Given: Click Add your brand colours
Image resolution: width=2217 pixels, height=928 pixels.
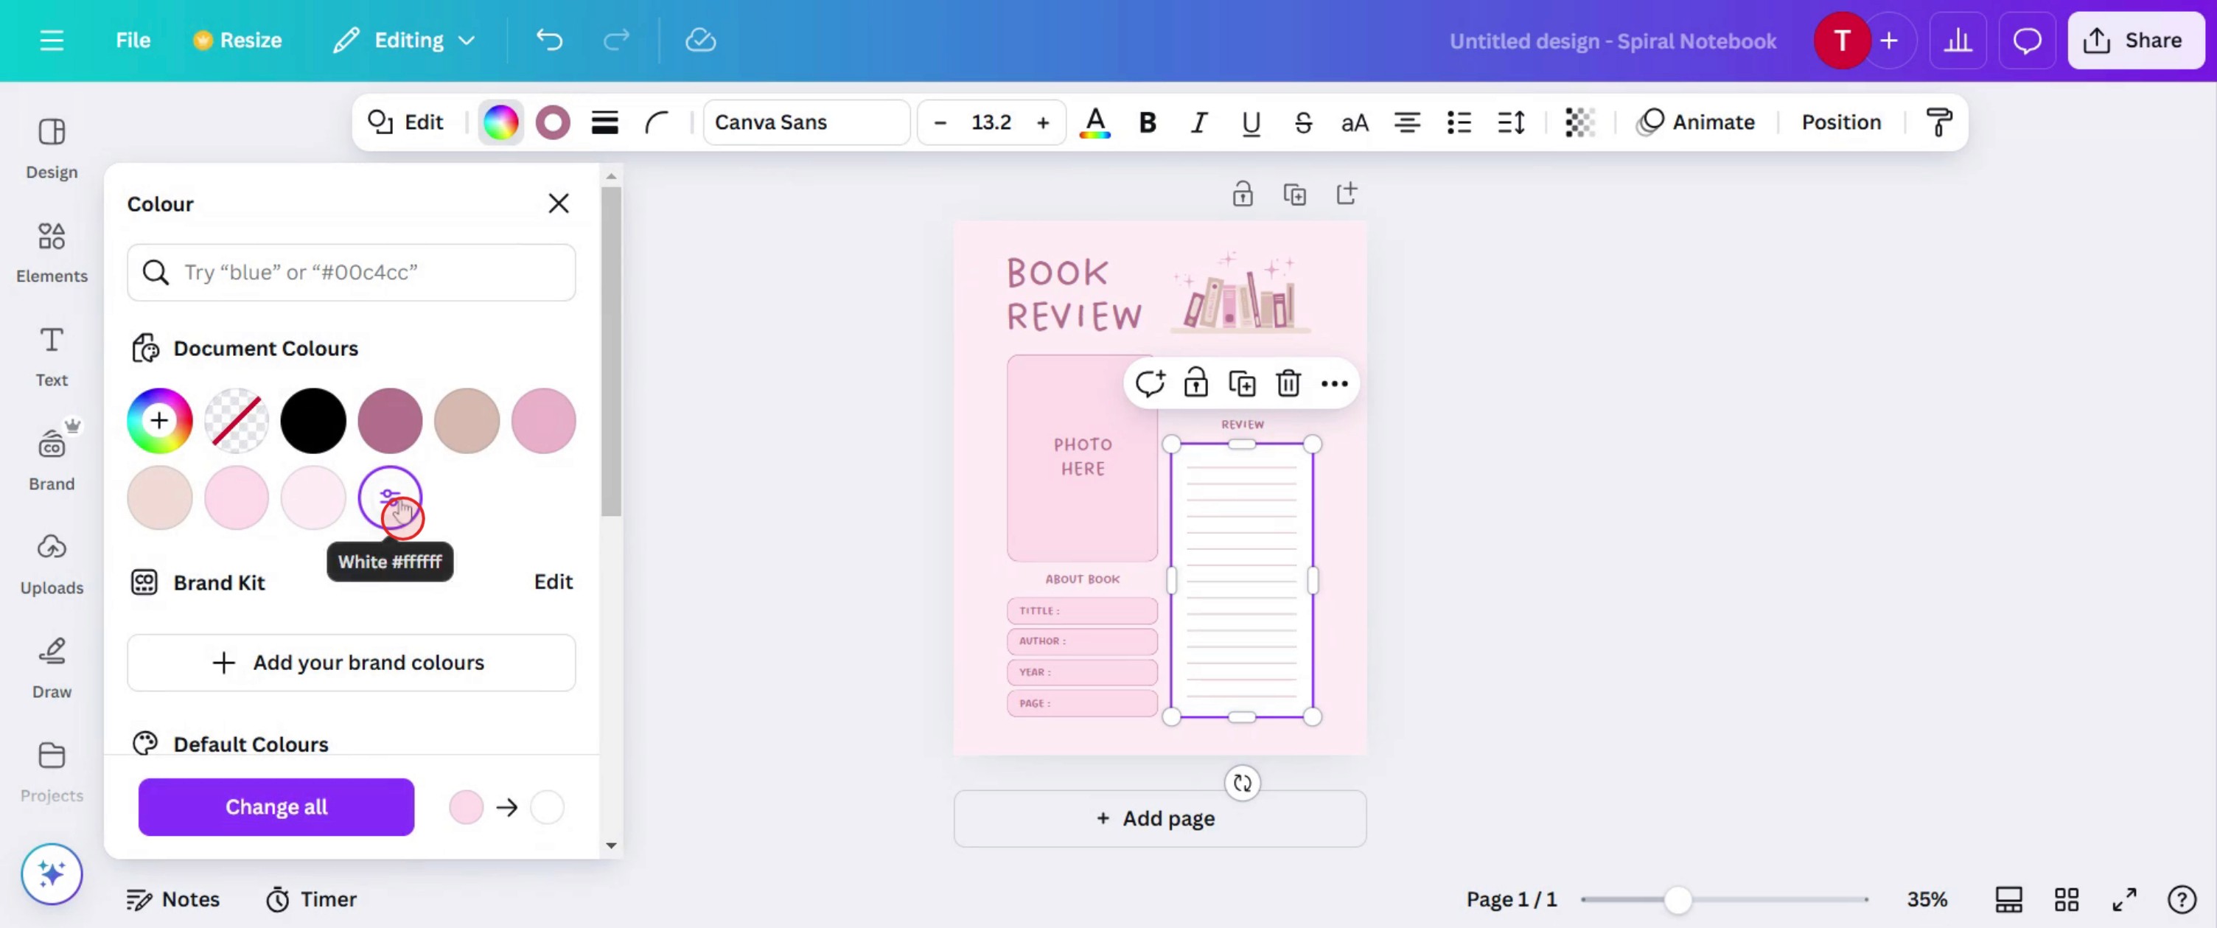Looking at the screenshot, I should [351, 662].
